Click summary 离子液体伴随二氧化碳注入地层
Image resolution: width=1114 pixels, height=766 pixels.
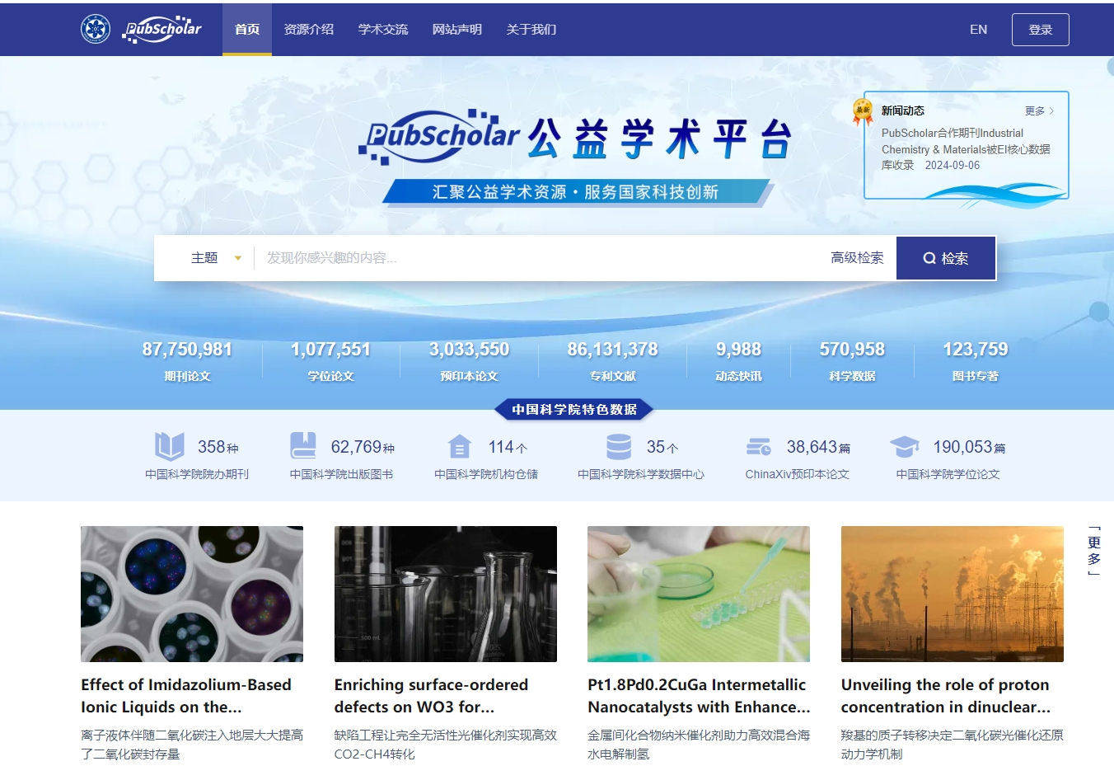click(192, 744)
